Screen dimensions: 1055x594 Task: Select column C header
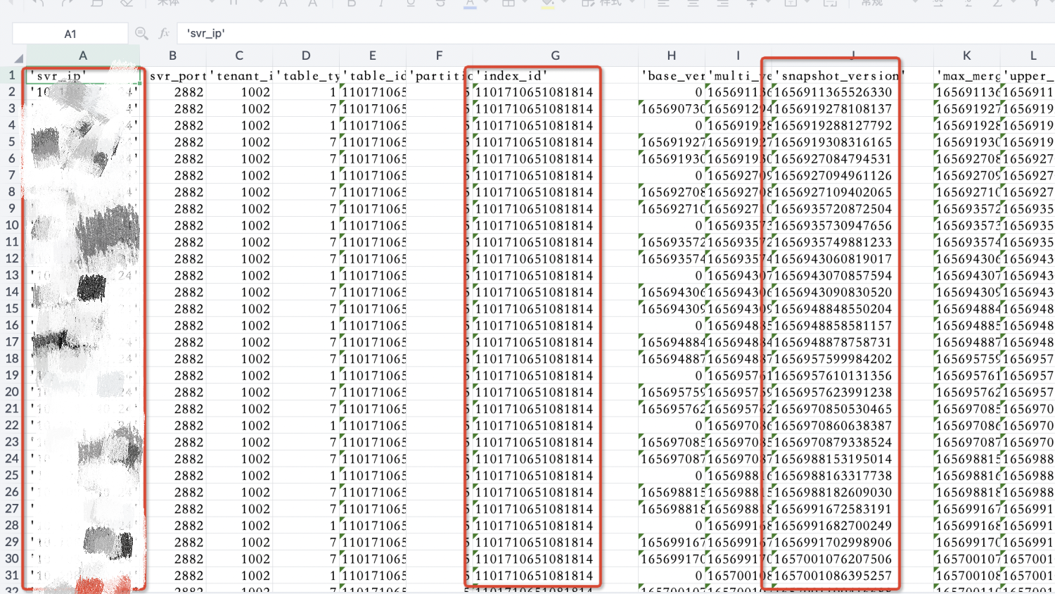pos(239,56)
